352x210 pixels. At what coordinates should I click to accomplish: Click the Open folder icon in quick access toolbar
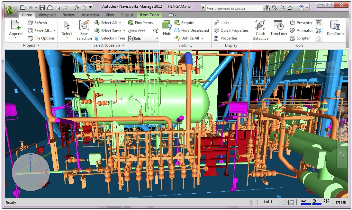pos(30,8)
